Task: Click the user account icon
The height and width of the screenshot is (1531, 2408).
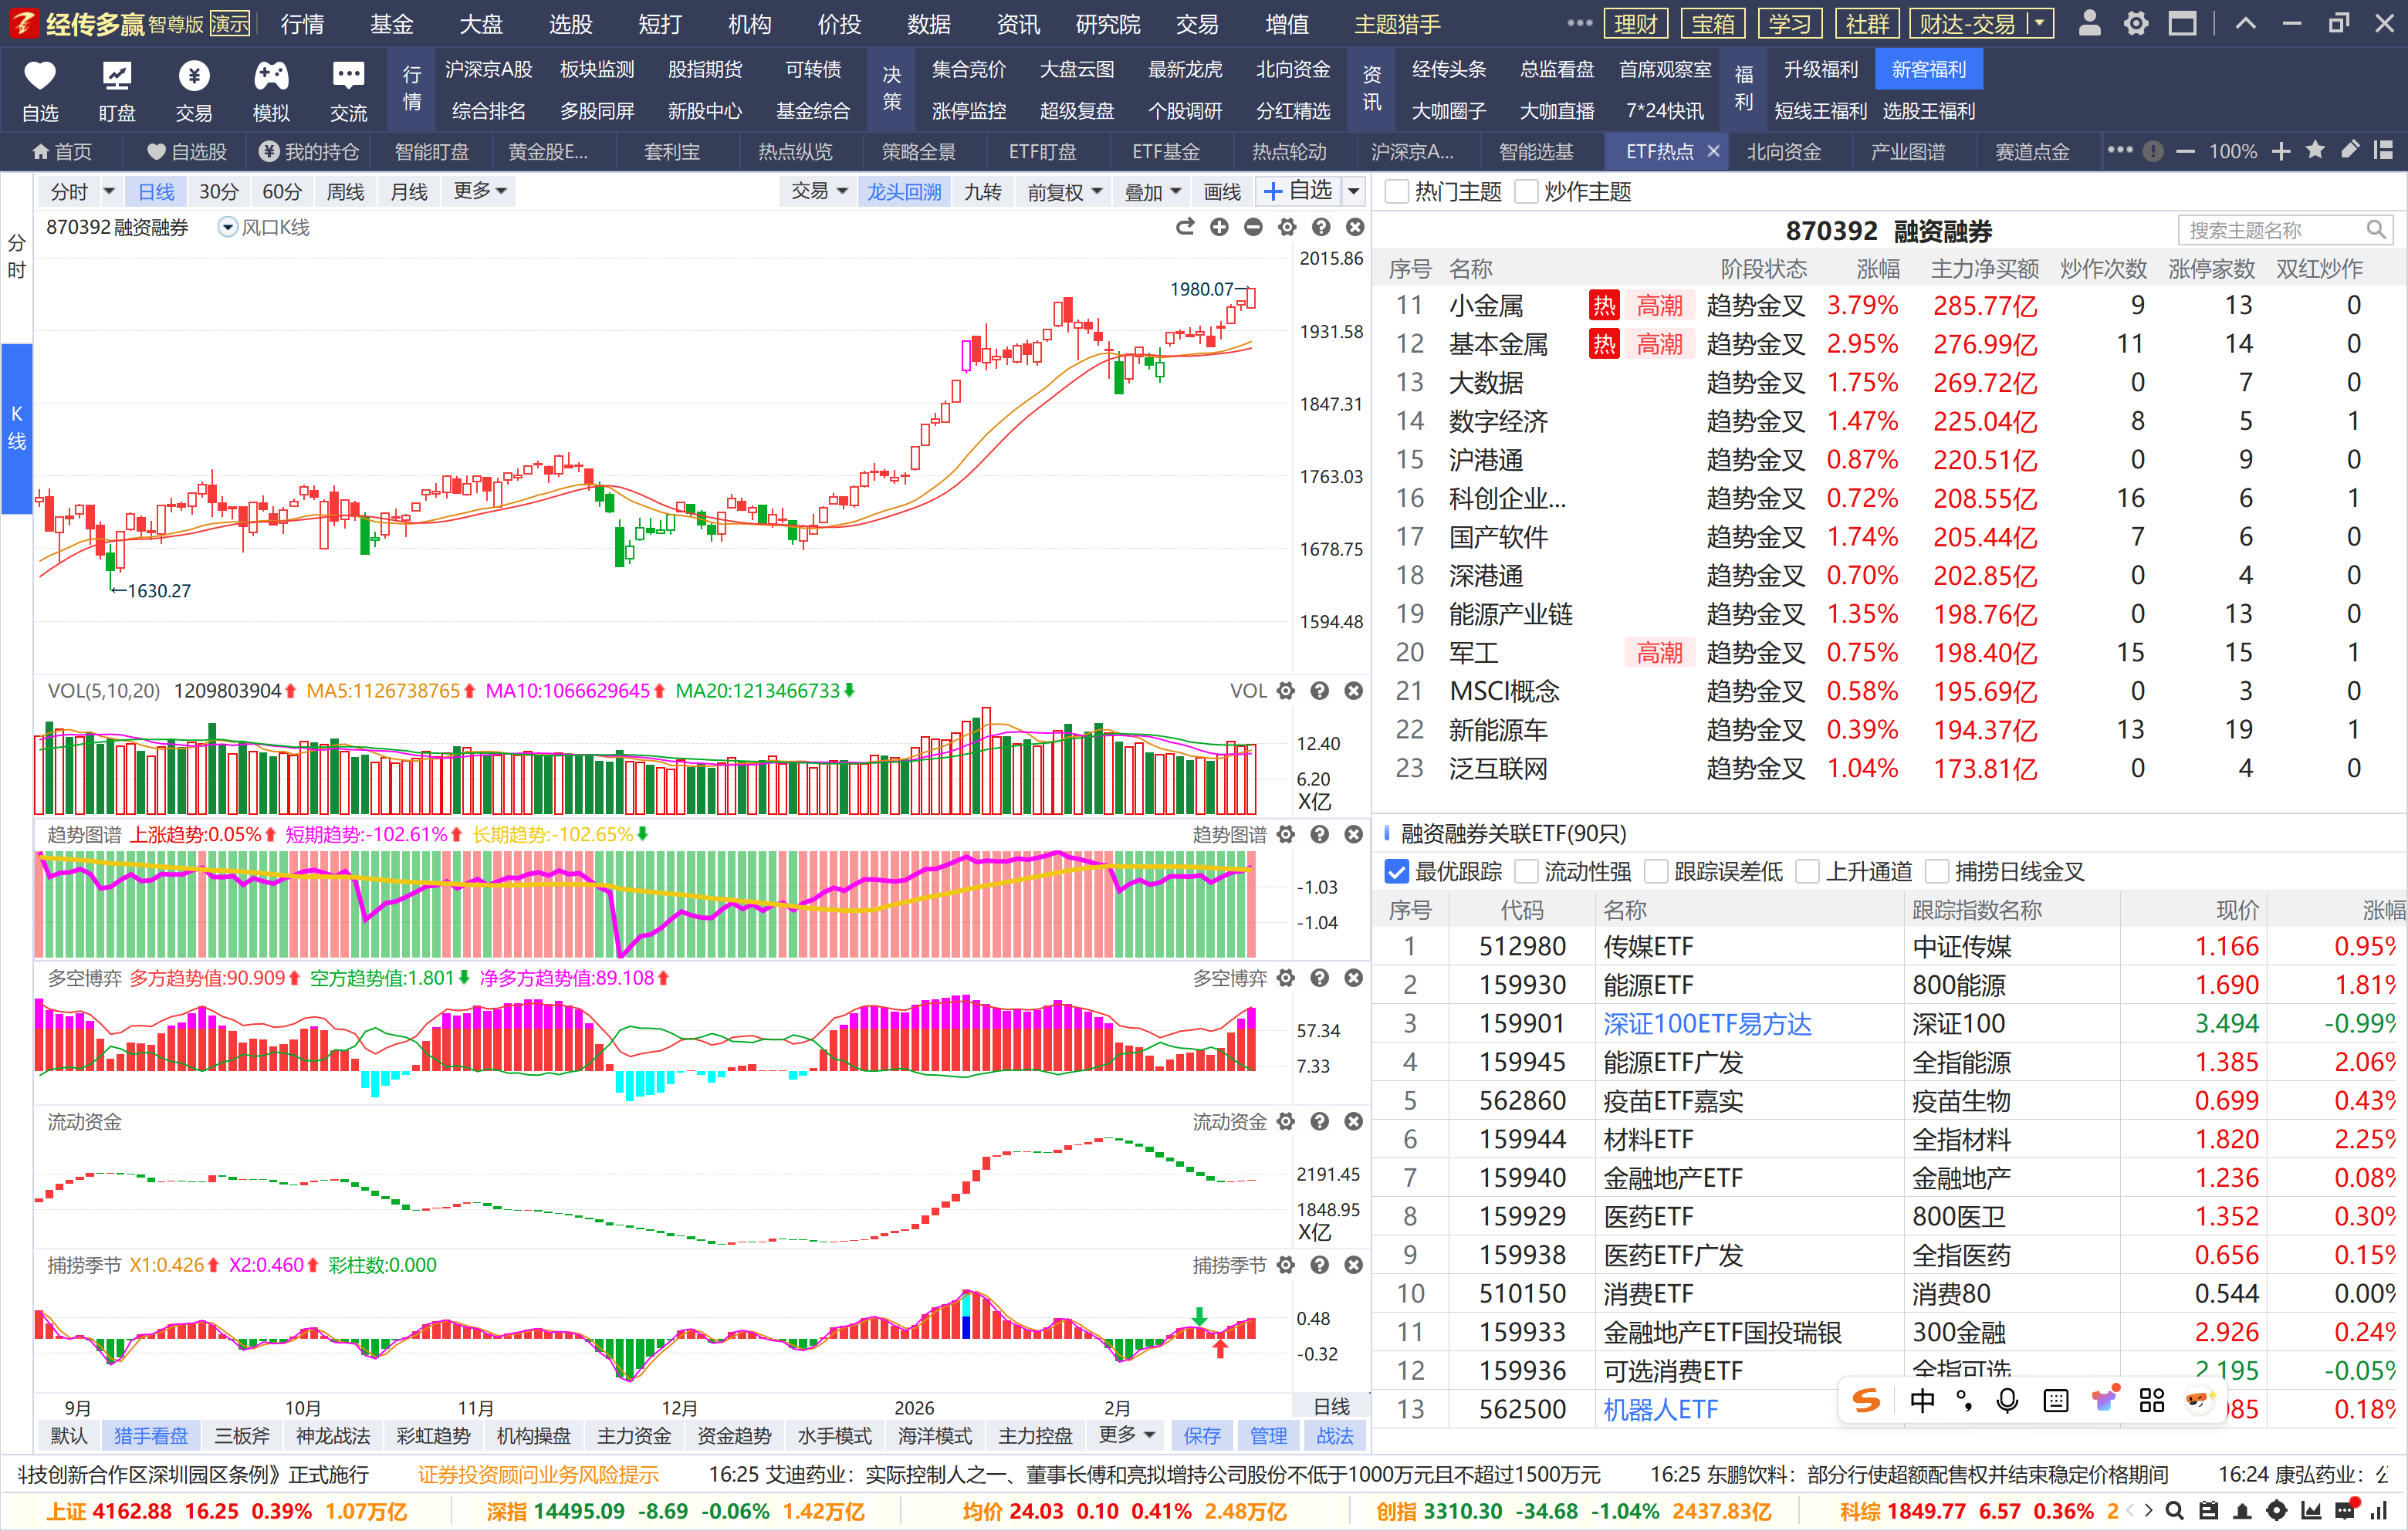Action: pyautogui.click(x=2089, y=24)
